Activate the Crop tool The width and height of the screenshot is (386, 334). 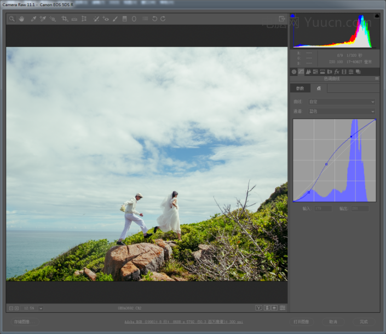click(65, 19)
